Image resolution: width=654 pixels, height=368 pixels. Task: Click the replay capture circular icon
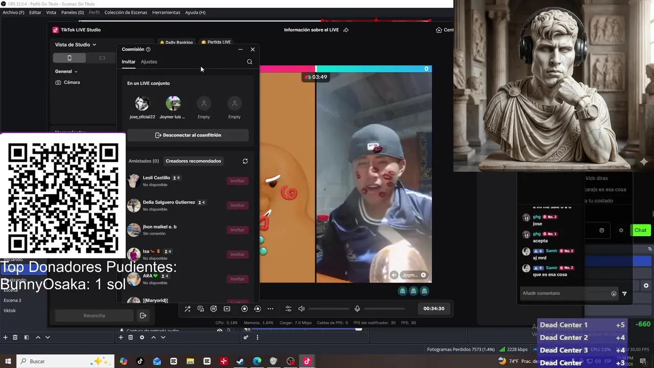tap(258, 309)
